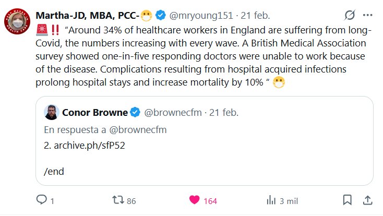The width and height of the screenshot is (383, 216).
Task: Click Conor Browne's verified checkmark badge
Action: point(135,112)
